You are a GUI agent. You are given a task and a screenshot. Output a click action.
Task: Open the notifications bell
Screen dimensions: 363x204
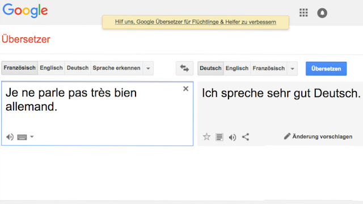(322, 13)
